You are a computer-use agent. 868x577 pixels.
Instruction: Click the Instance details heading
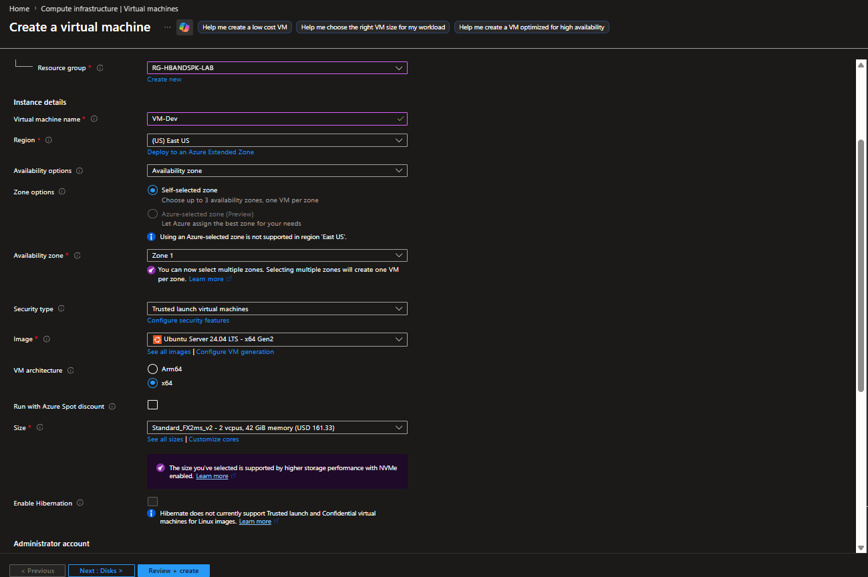[40, 102]
